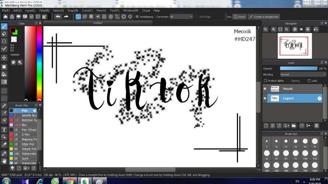The image size is (328, 184).
Task: Zoom out using Navigator minus magnifier
Action: point(287,29)
